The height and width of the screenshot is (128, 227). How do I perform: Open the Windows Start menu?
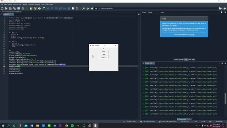click(x=3, y=126)
